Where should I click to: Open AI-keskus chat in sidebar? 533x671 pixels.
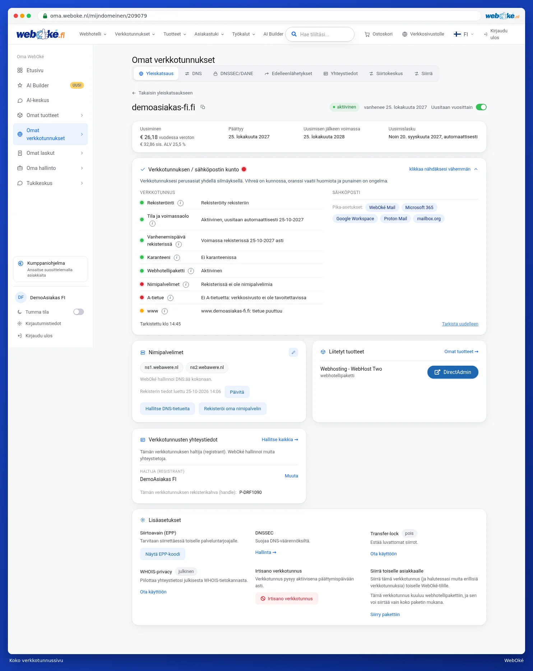tap(50, 100)
